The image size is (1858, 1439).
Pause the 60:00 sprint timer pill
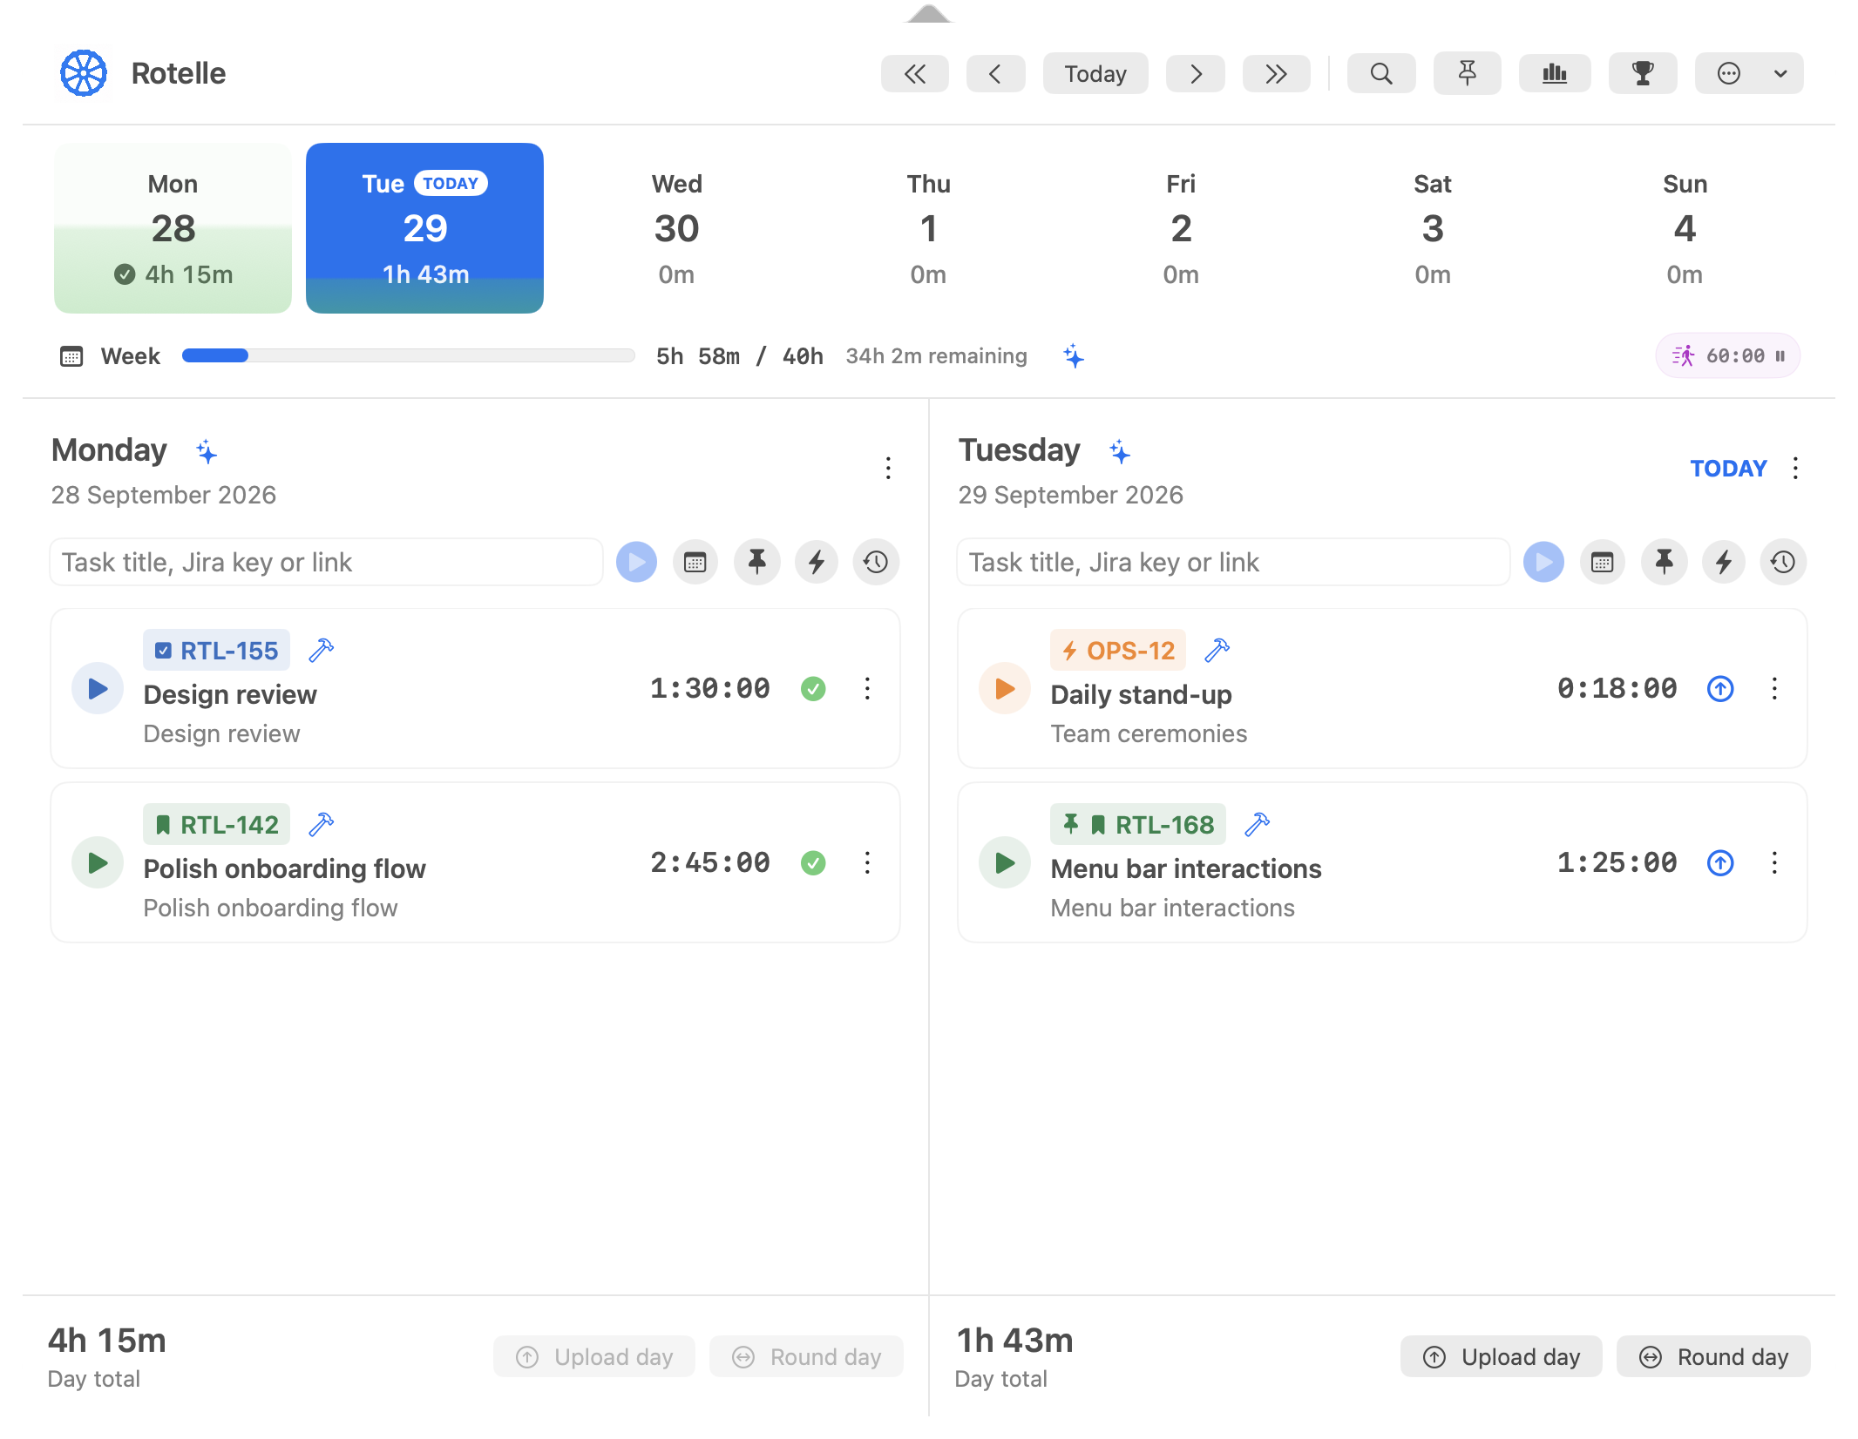pos(1727,355)
